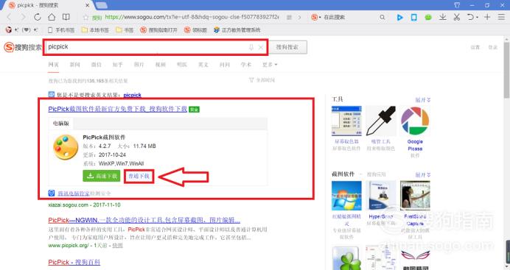Open the skin shirt icon in title bar

457,5
